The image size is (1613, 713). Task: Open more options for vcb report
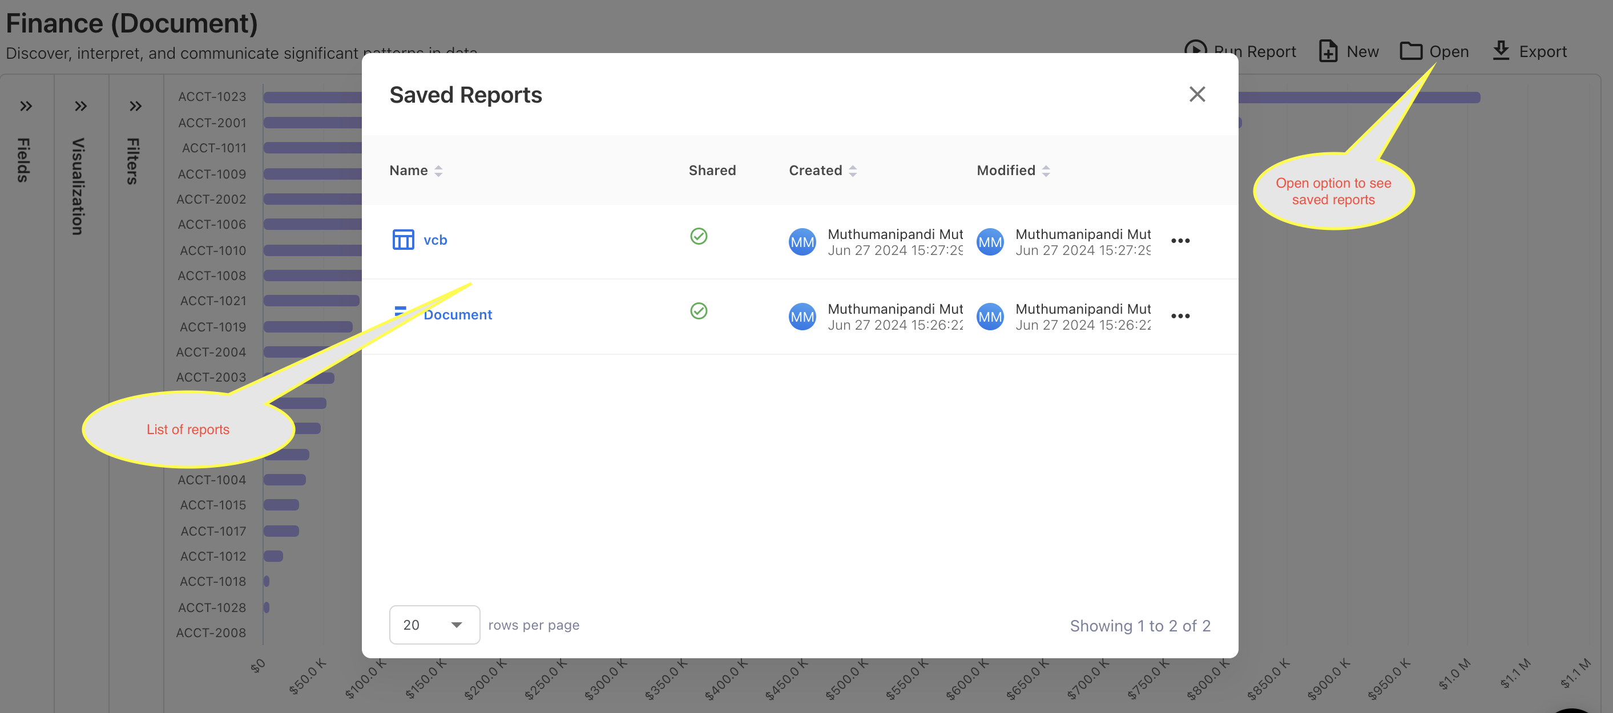point(1180,241)
